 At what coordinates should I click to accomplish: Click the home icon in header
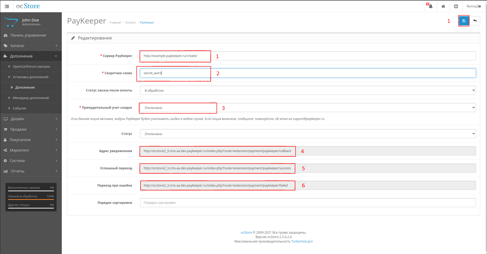coord(443,6)
